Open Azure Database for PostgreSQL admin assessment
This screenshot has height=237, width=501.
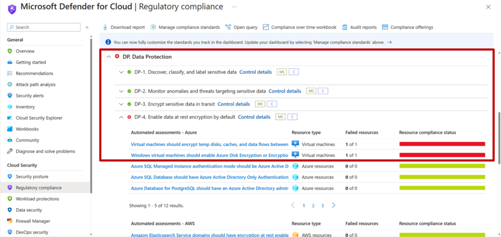tap(209, 188)
